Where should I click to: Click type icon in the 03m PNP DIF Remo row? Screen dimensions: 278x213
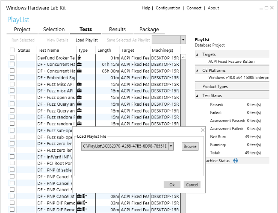coord(82,203)
